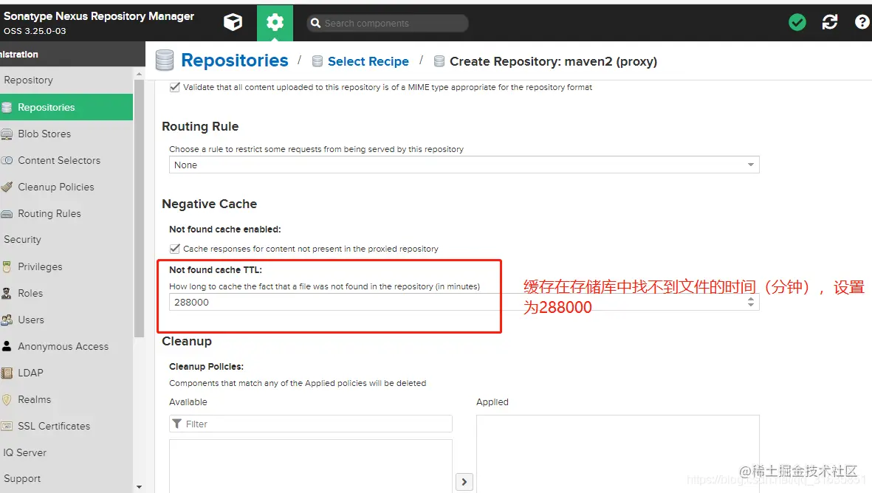This screenshot has width=872, height=493.
Task: Click the Anonymous Access person icon
Action: (x=7, y=346)
